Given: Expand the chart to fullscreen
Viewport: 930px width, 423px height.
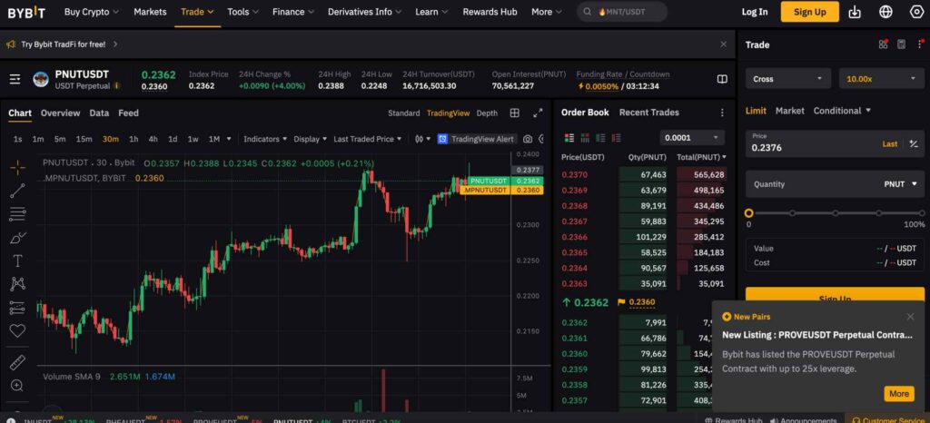Looking at the screenshot, I should tap(538, 113).
